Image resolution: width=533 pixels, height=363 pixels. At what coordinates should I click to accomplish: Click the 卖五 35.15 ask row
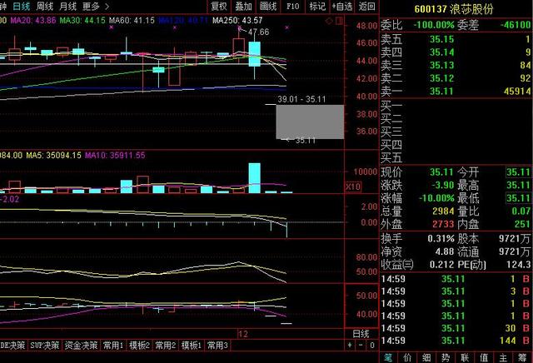click(456, 39)
